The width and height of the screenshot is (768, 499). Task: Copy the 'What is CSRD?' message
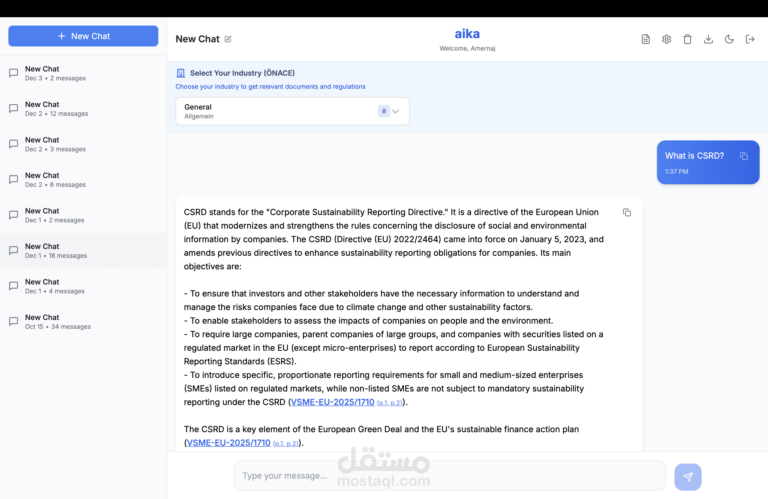click(744, 156)
